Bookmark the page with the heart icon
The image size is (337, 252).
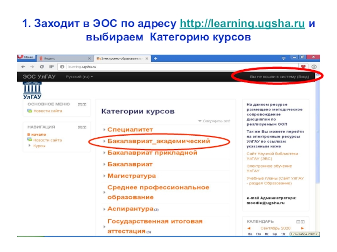pos(303,67)
